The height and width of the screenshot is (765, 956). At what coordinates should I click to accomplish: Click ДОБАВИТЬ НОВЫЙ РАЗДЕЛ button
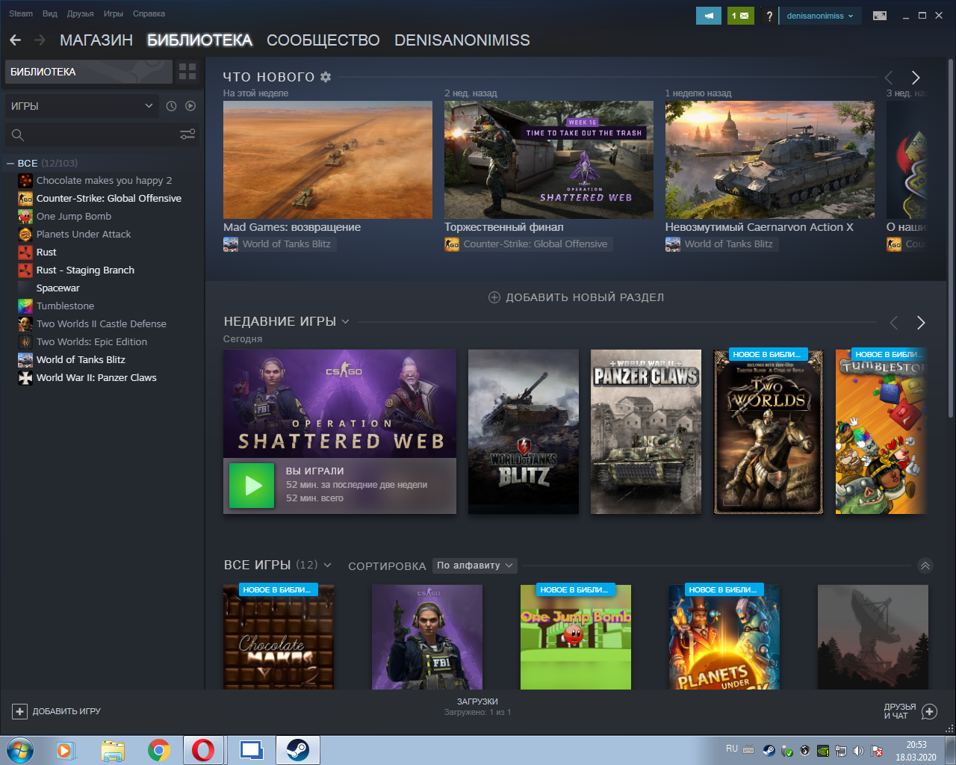(576, 297)
